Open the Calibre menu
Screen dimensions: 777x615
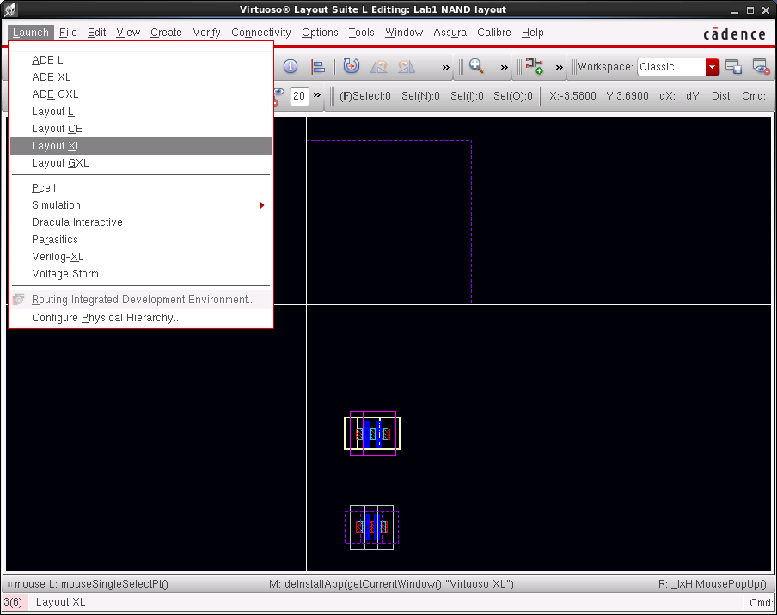click(494, 33)
